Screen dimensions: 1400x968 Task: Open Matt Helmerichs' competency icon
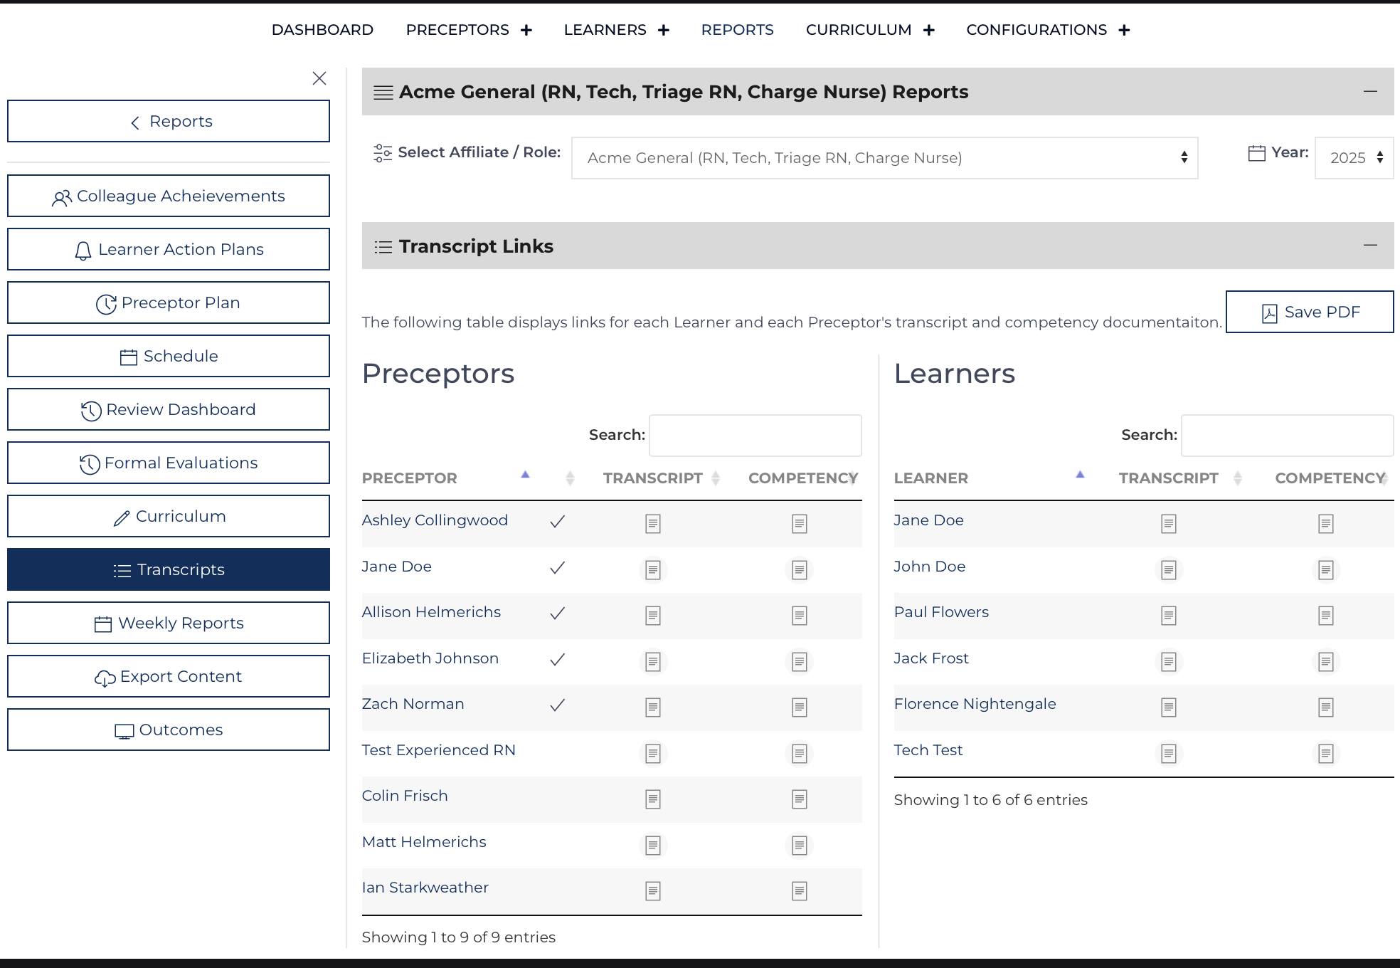pos(799,846)
